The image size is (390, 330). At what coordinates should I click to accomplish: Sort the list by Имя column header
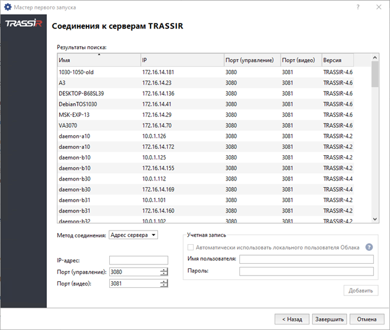[99, 61]
